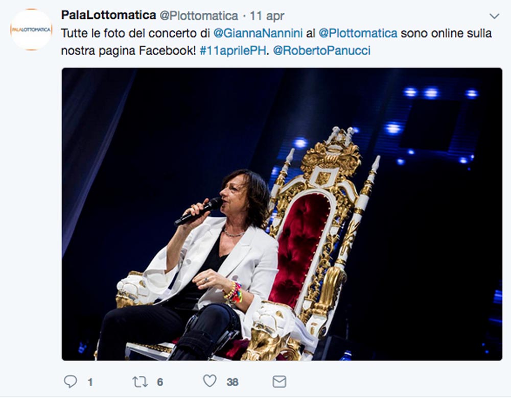
Task: Open the #11aprilePH hashtag
Action: 233,51
